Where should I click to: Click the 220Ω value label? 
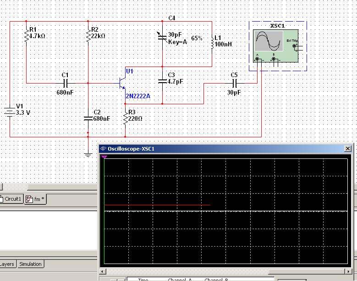(135, 118)
